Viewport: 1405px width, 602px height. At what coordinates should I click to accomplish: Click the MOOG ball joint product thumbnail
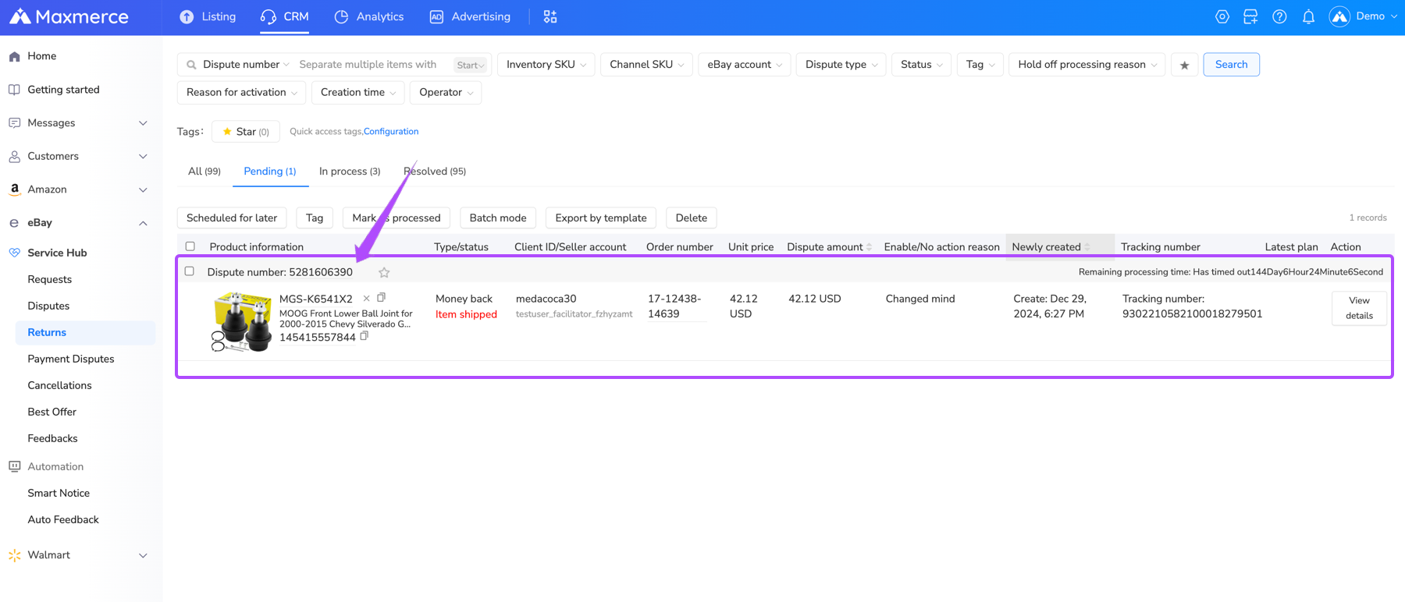click(x=242, y=321)
